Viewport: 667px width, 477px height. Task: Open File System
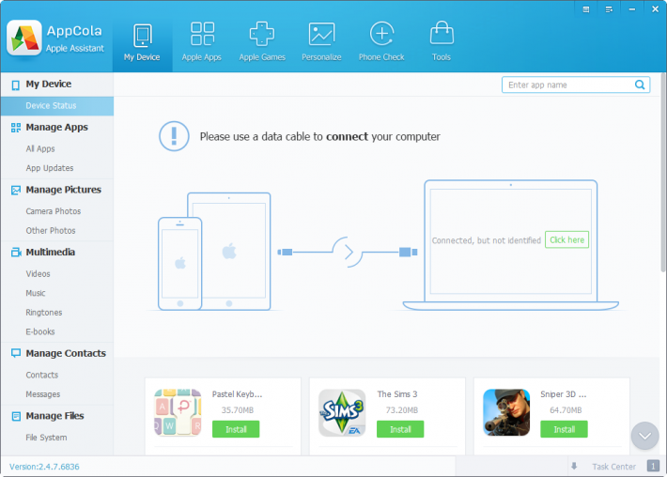[46, 438]
